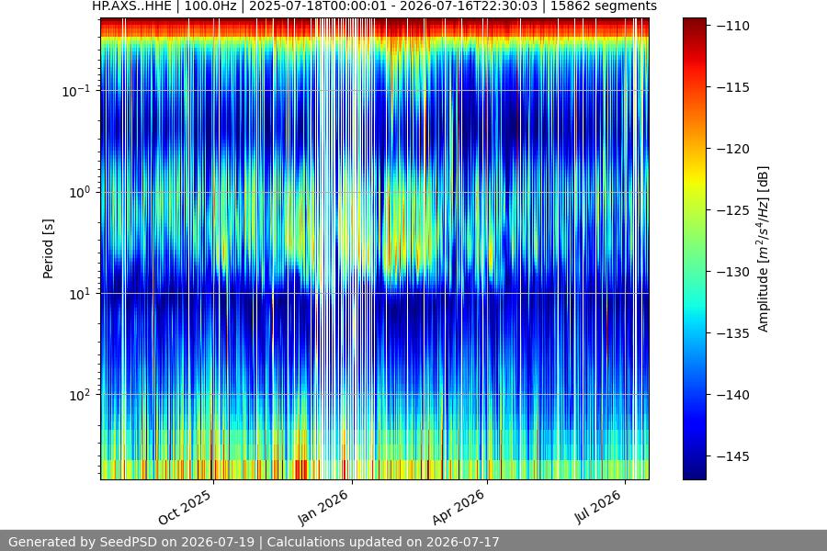Click the −110 colorbar tick label
The height and width of the screenshot is (551, 827).
tap(733, 26)
